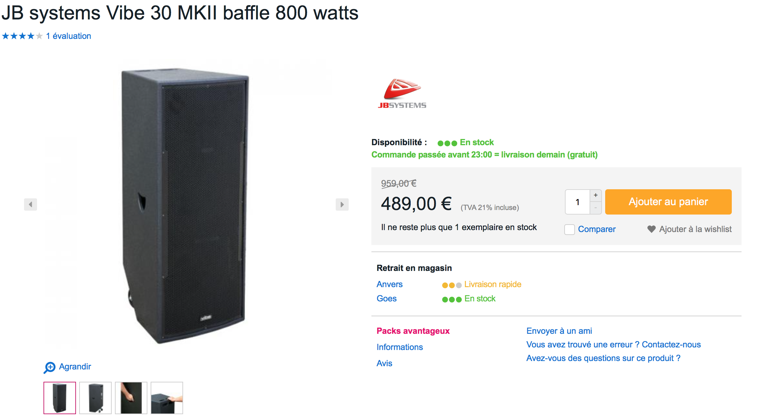This screenshot has height=420, width=761.
Task: Open the Packs avantageux section
Action: pyautogui.click(x=413, y=331)
